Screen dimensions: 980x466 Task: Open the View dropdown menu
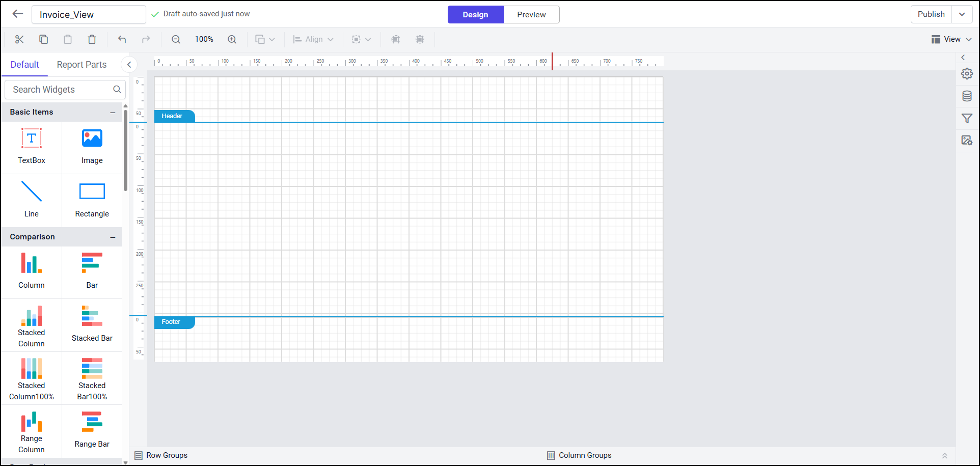coord(951,39)
